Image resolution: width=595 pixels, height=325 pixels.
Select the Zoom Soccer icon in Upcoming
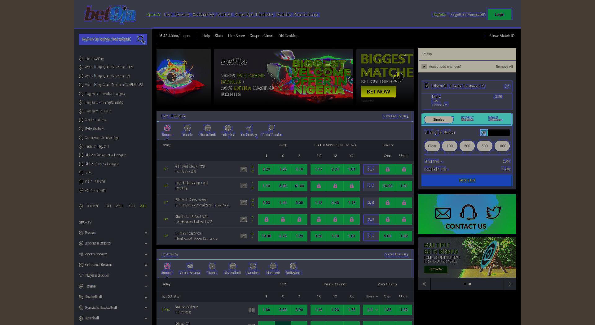190,266
